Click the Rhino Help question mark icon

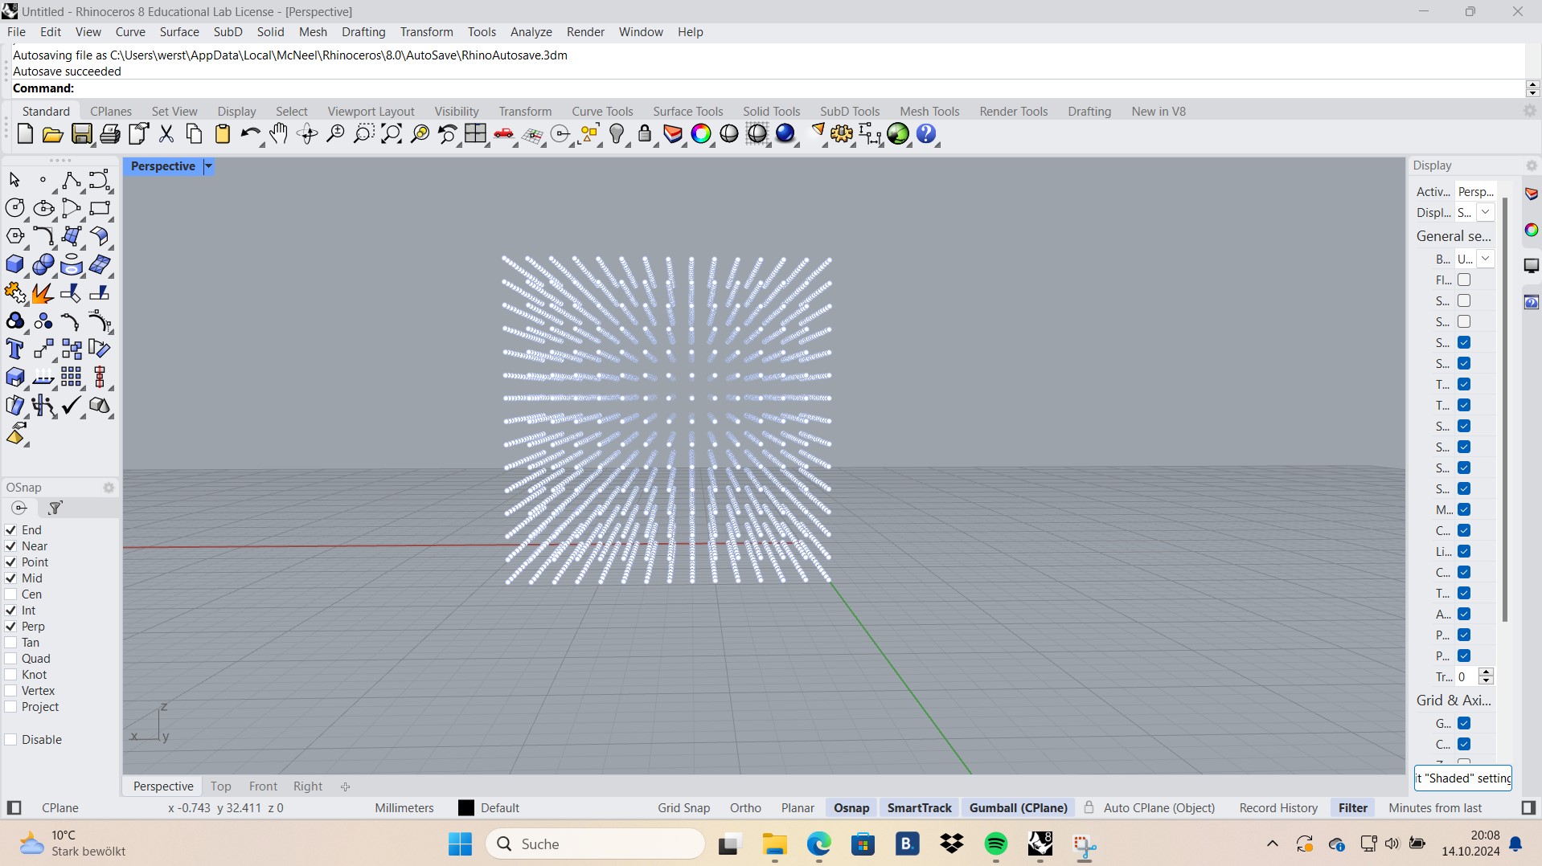click(x=926, y=134)
